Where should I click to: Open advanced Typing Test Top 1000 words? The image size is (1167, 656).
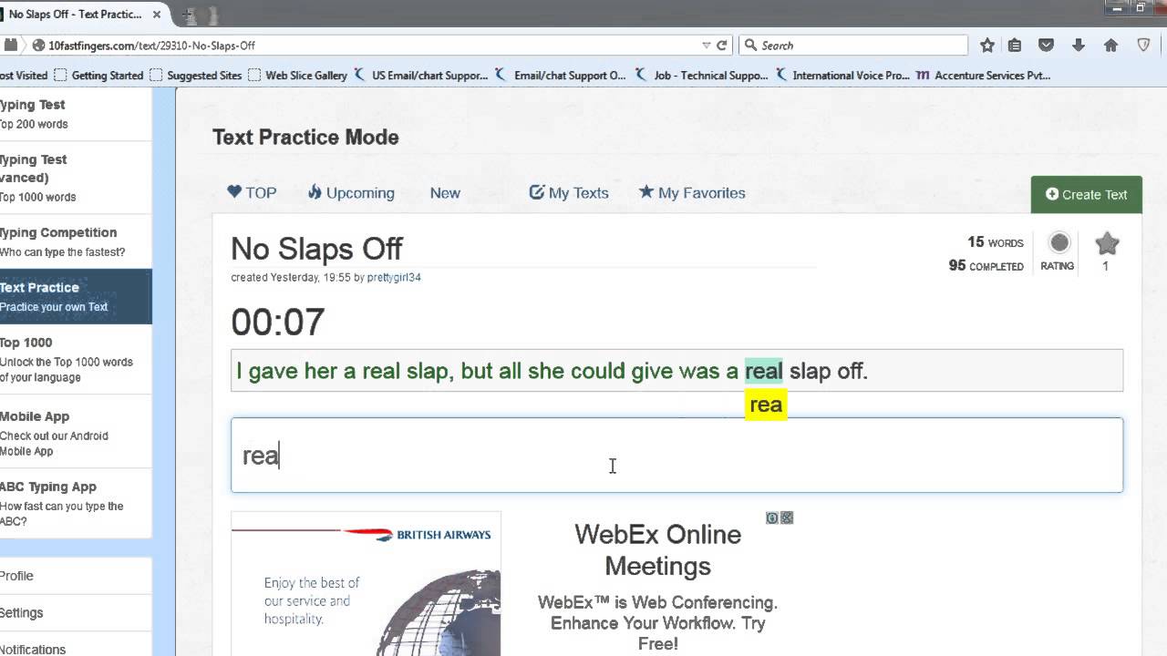pyautogui.click(x=76, y=178)
